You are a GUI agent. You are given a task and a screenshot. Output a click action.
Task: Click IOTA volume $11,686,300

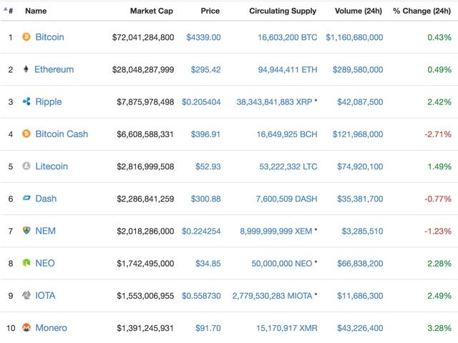[360, 296]
